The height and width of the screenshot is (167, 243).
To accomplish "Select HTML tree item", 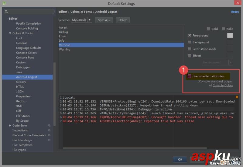I will pos(20,87).
